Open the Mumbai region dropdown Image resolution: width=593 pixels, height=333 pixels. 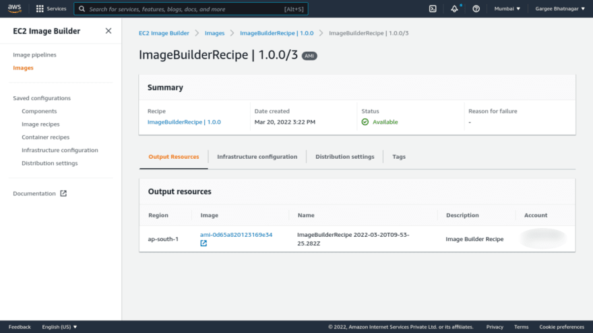point(507,9)
